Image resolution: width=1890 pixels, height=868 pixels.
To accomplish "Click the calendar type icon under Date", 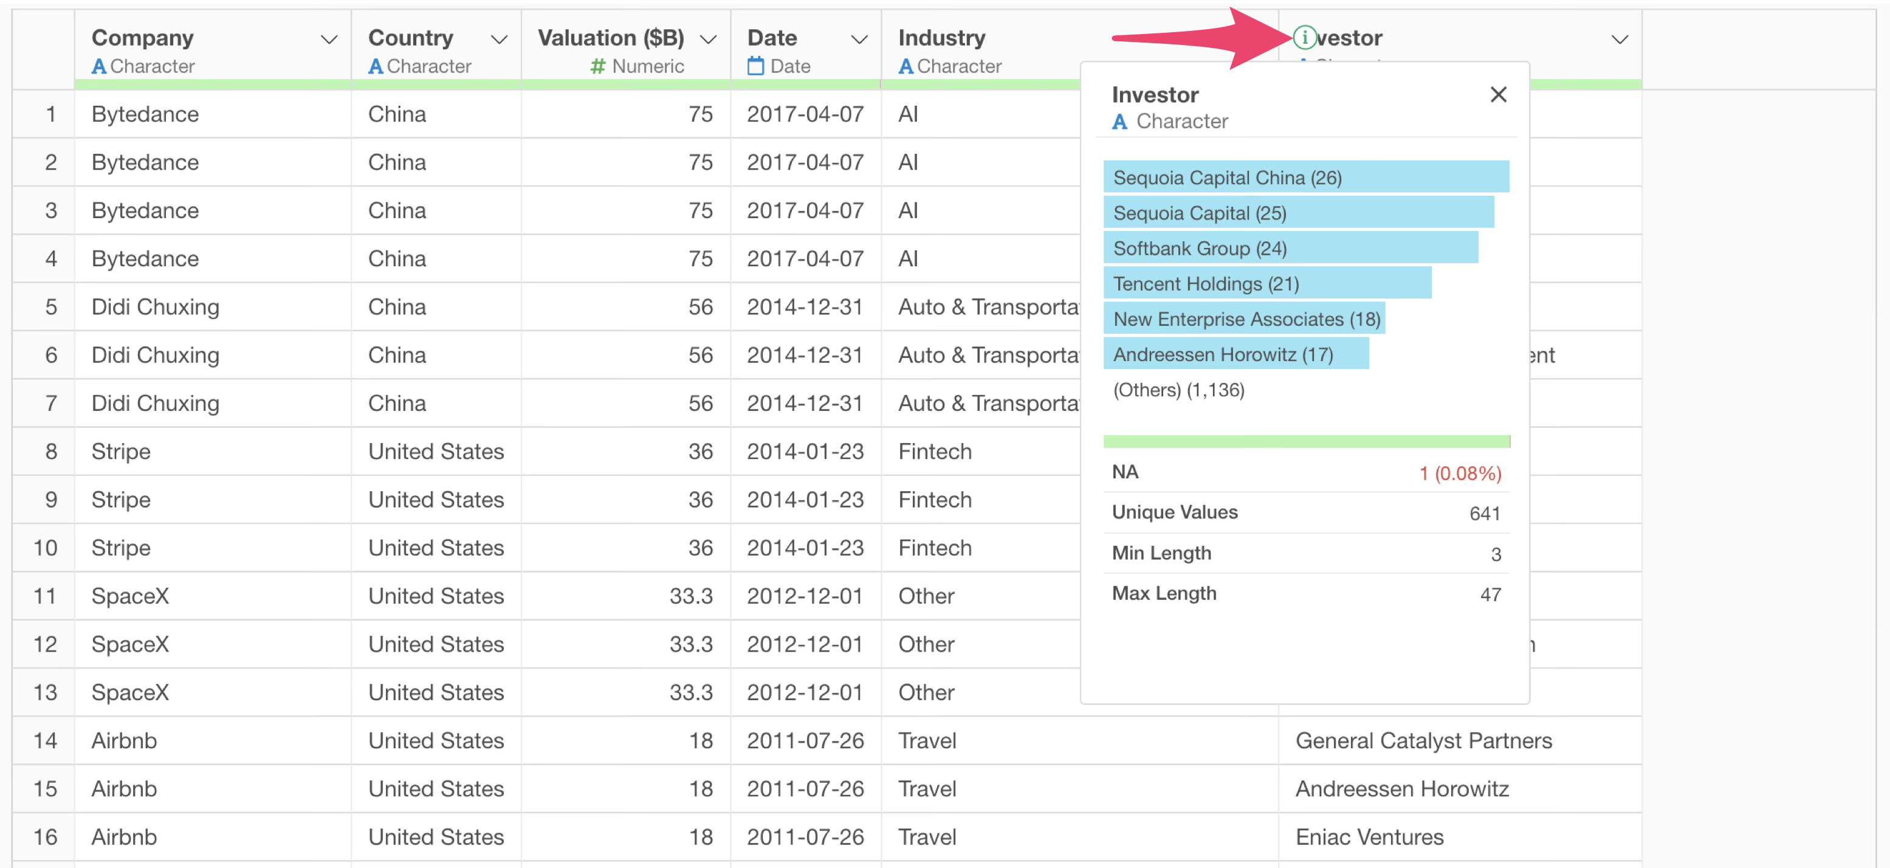I will tap(755, 67).
